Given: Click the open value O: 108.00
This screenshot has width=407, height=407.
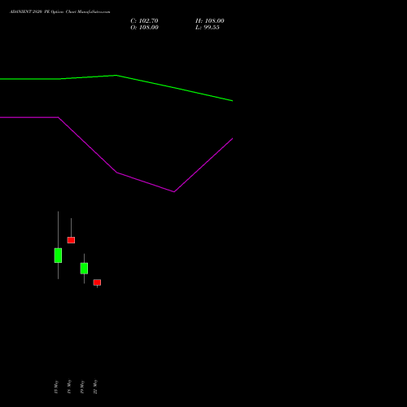Looking at the screenshot, I should (144, 28).
